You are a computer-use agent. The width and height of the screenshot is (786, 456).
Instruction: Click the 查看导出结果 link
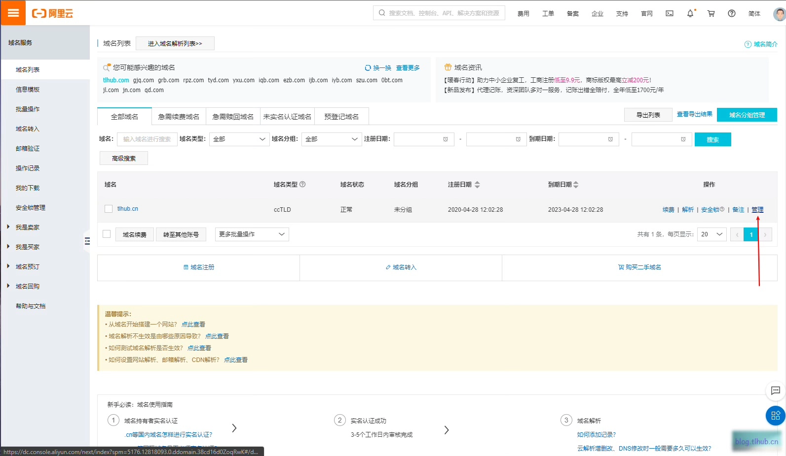694,114
